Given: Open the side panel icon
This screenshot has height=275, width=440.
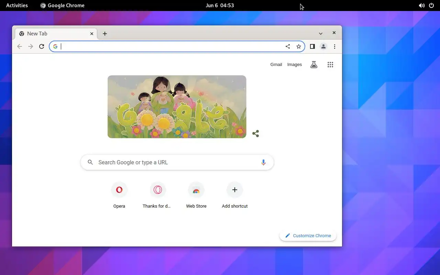Looking at the screenshot, I should coord(312,46).
